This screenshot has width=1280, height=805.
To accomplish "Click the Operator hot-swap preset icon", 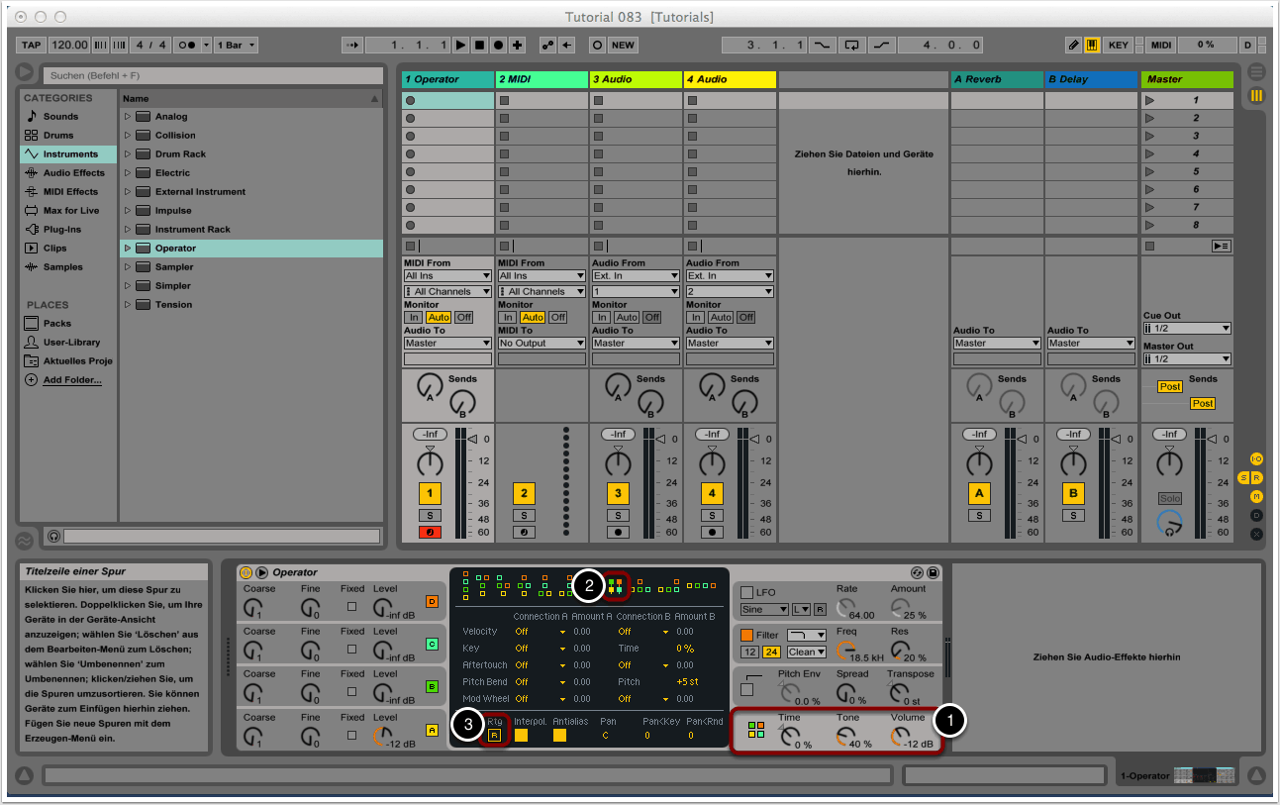I will point(917,572).
